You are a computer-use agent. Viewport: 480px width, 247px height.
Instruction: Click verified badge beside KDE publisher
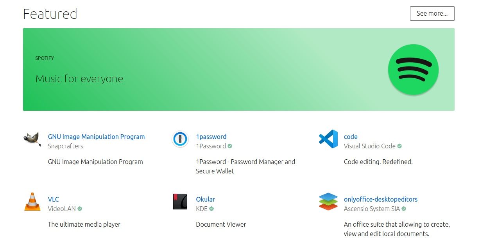click(211, 209)
